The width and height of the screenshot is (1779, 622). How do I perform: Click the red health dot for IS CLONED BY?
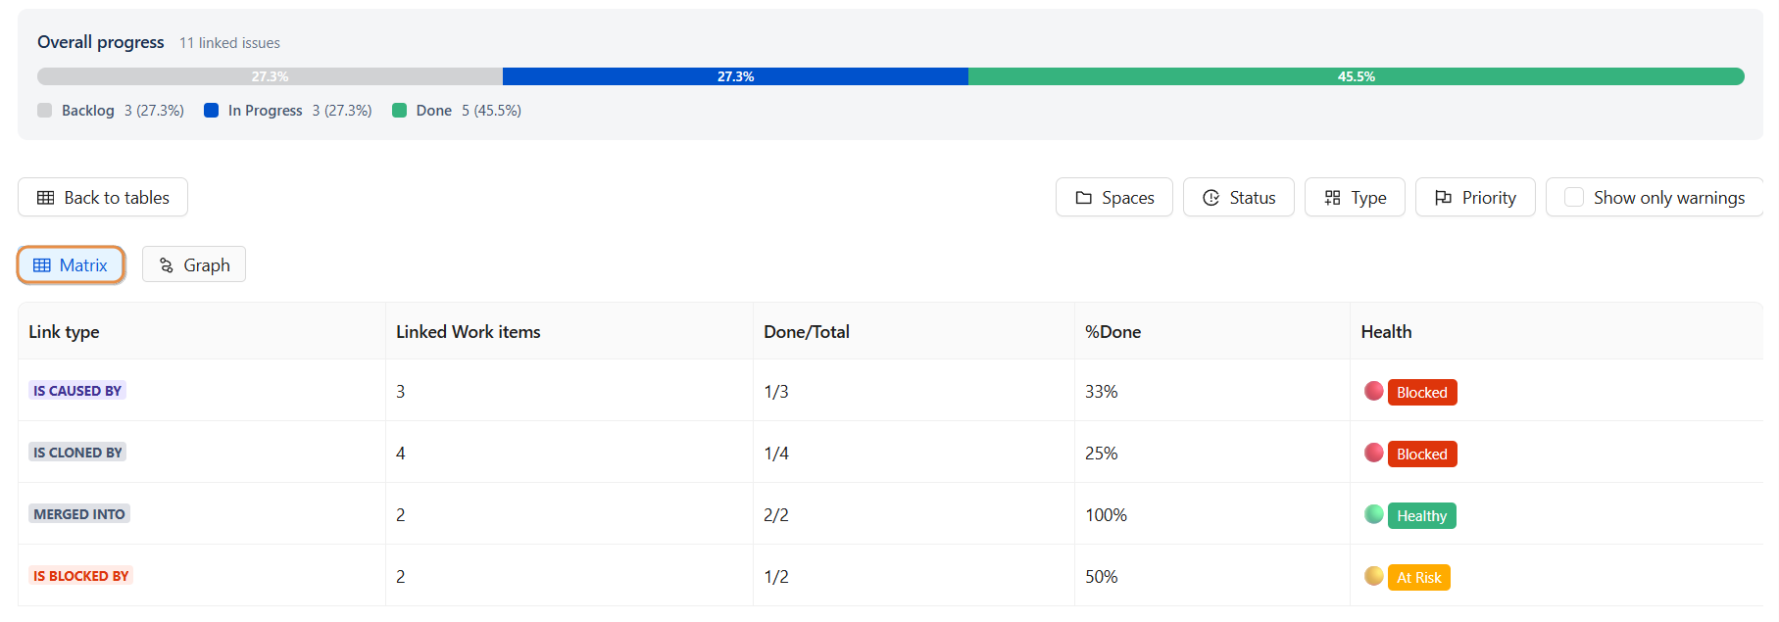[x=1373, y=453]
